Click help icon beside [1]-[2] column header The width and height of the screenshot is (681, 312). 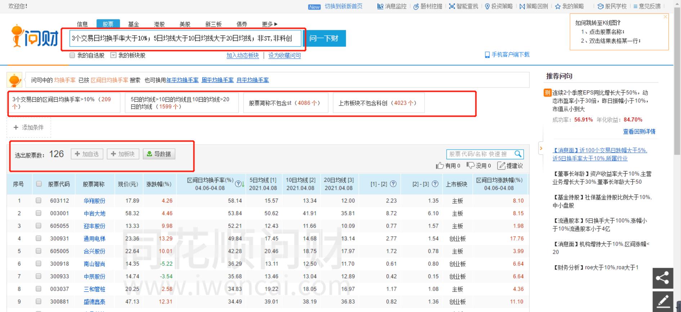click(x=393, y=184)
